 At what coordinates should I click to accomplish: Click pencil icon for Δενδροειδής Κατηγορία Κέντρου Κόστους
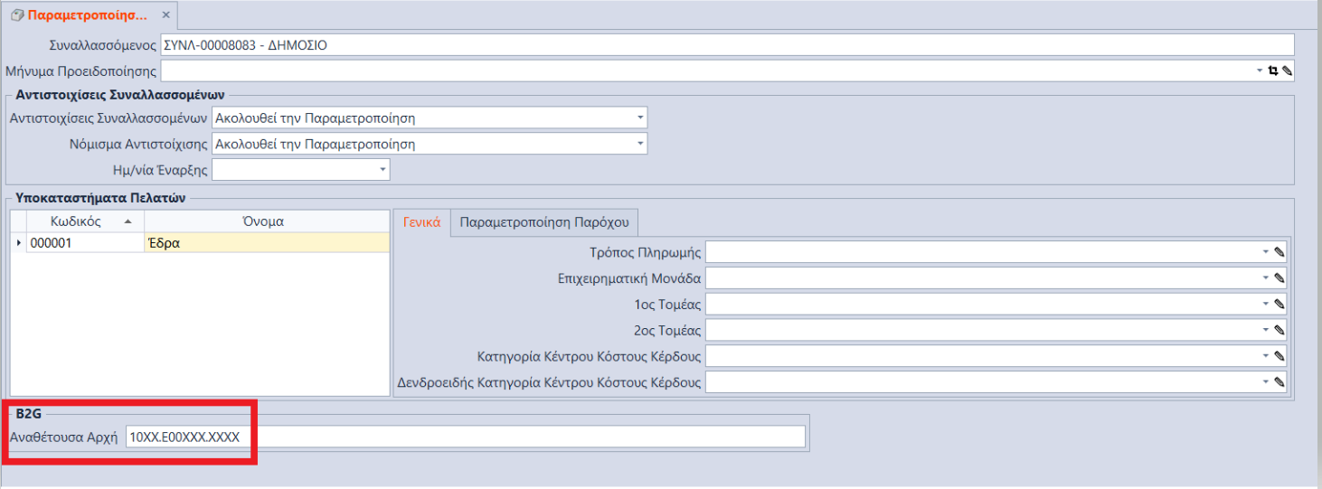click(x=1279, y=382)
